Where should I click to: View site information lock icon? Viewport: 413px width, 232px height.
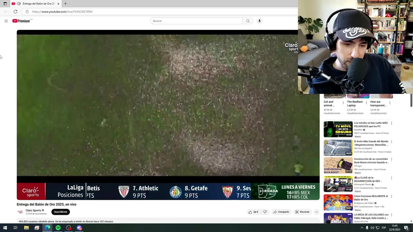coord(27,12)
